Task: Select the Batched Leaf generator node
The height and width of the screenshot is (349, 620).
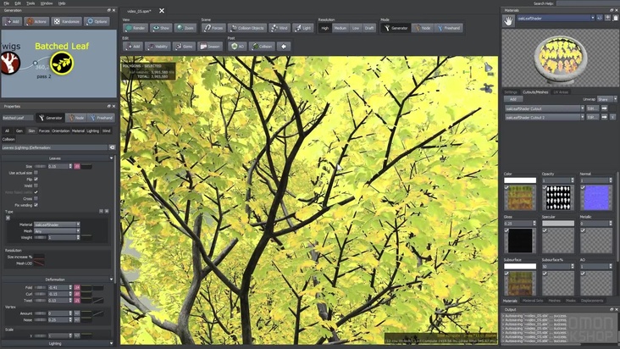Action: 62,64
